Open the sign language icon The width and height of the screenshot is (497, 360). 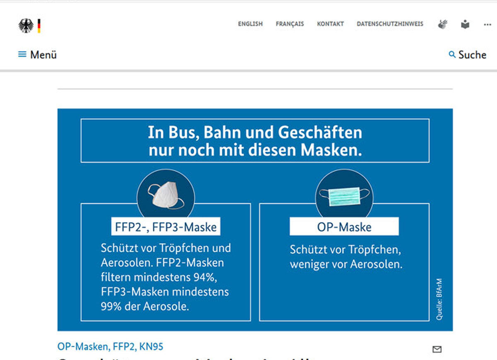click(x=443, y=24)
